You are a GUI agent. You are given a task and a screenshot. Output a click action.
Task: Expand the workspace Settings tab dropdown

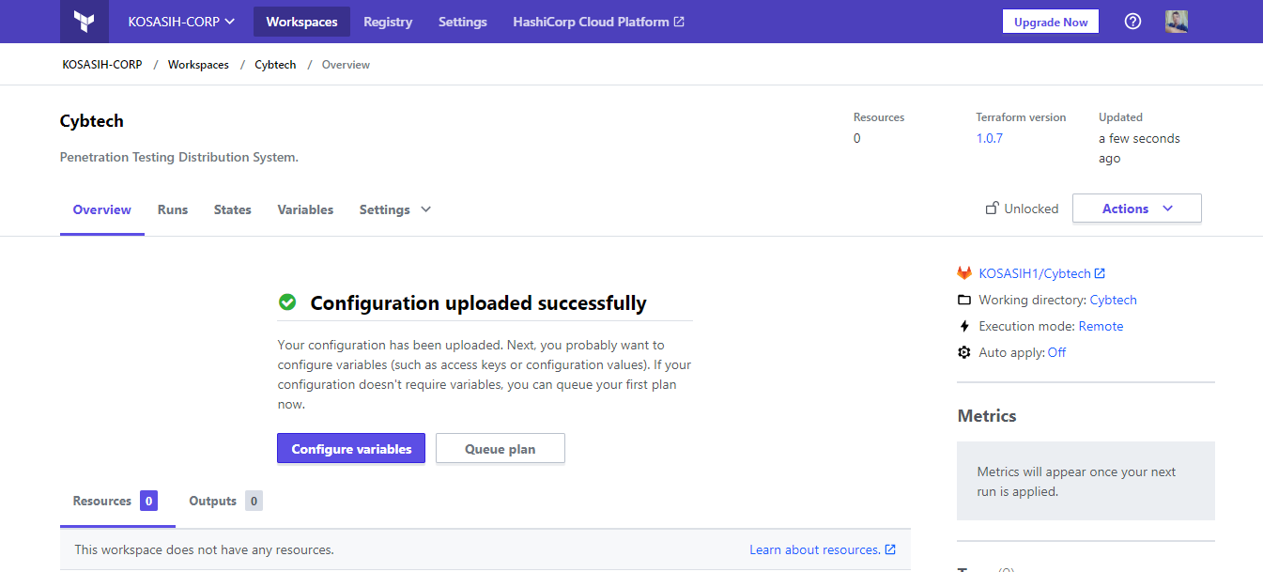pyautogui.click(x=395, y=209)
